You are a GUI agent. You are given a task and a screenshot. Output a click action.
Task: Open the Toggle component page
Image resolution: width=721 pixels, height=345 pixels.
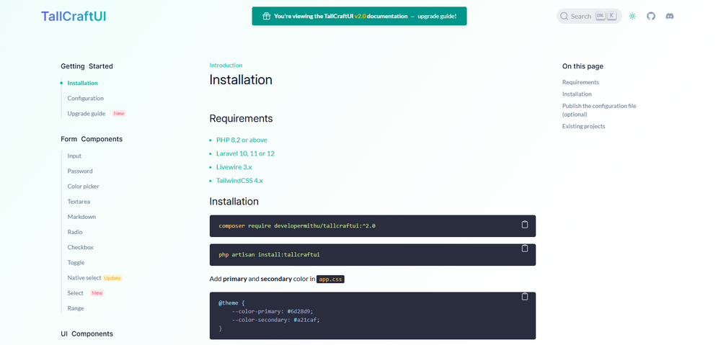click(76, 263)
